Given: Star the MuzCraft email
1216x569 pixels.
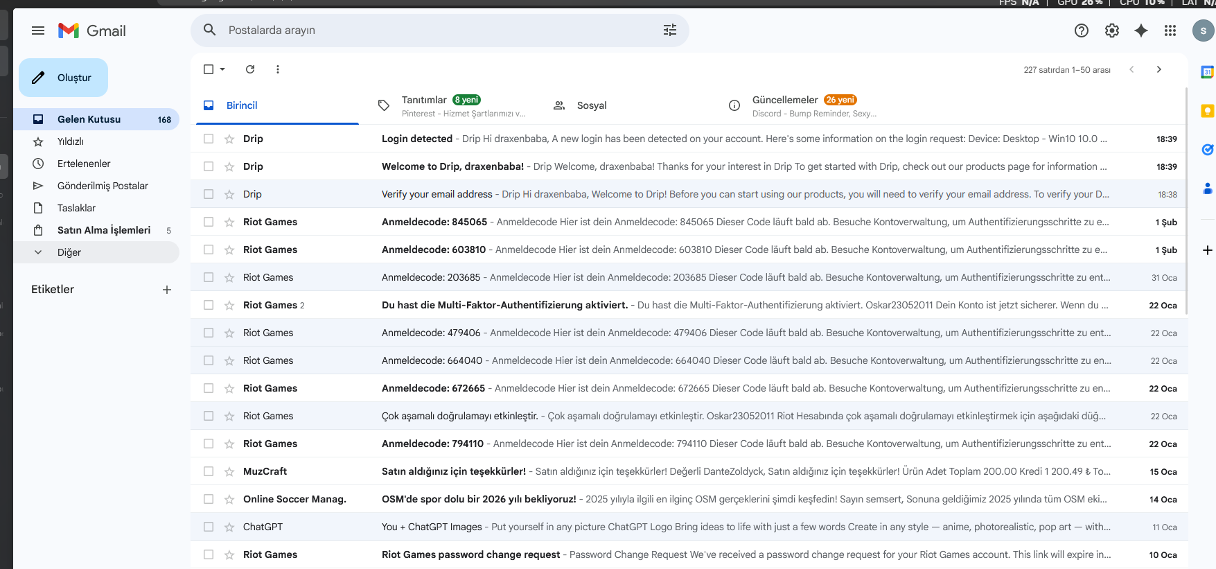Looking at the screenshot, I should [229, 471].
